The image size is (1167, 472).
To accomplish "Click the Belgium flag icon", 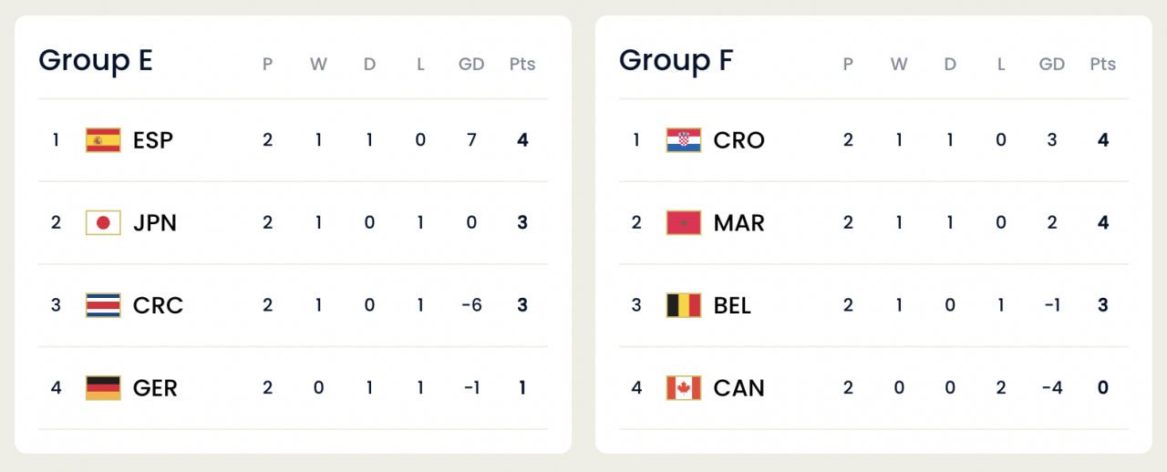I will click(684, 305).
